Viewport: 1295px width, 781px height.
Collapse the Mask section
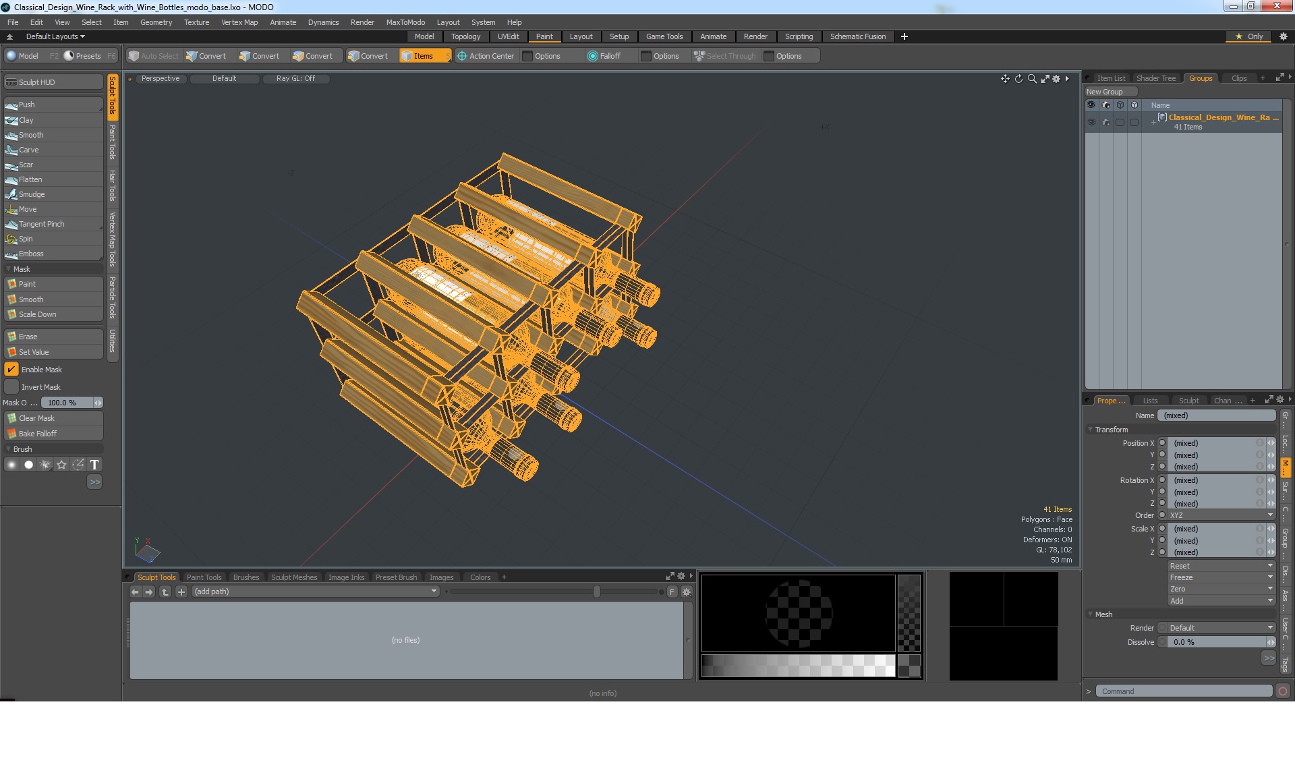coord(8,269)
